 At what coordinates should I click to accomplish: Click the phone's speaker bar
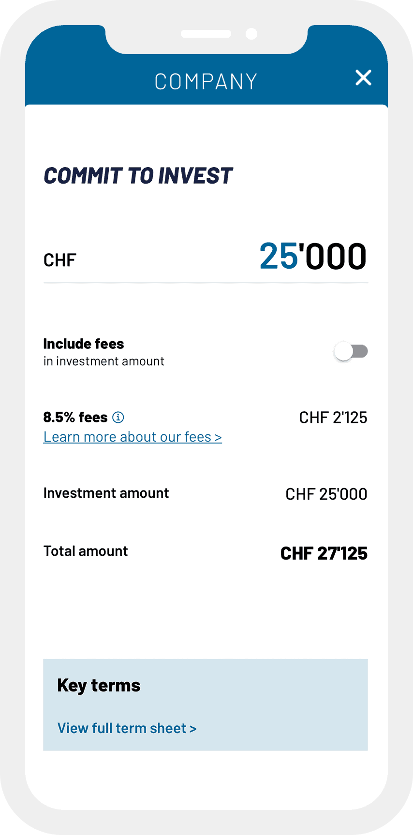click(x=206, y=34)
